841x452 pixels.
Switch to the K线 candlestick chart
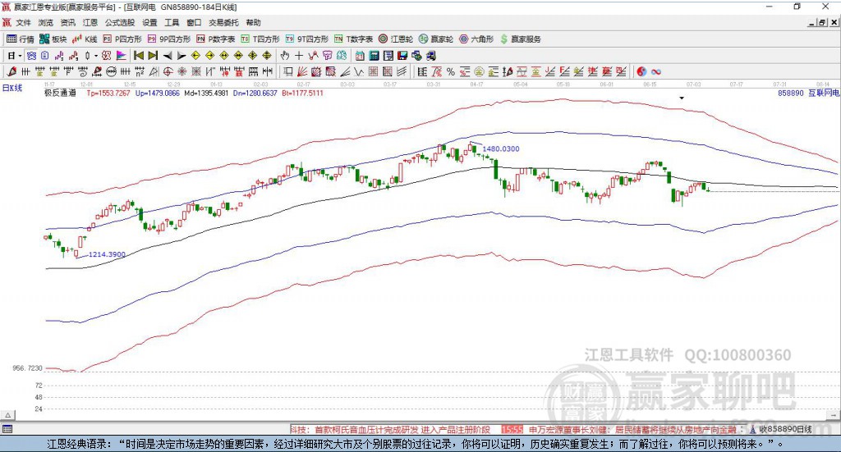(x=85, y=39)
